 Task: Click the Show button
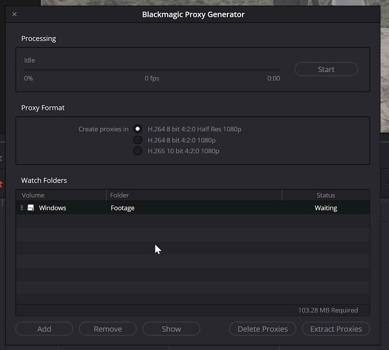pos(171,329)
